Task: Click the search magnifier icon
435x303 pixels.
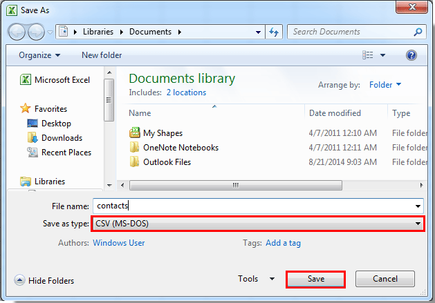Action: [x=418, y=32]
